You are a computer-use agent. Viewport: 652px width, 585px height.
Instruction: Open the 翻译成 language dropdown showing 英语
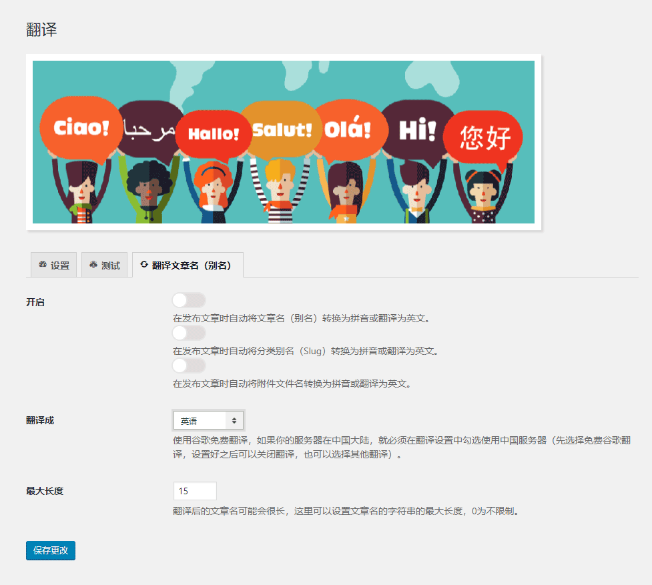208,420
